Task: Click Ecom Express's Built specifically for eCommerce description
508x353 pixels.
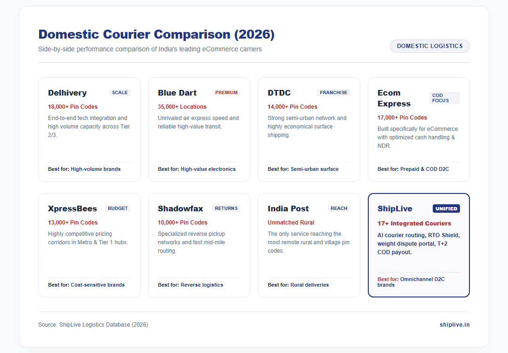Action: click(418, 137)
